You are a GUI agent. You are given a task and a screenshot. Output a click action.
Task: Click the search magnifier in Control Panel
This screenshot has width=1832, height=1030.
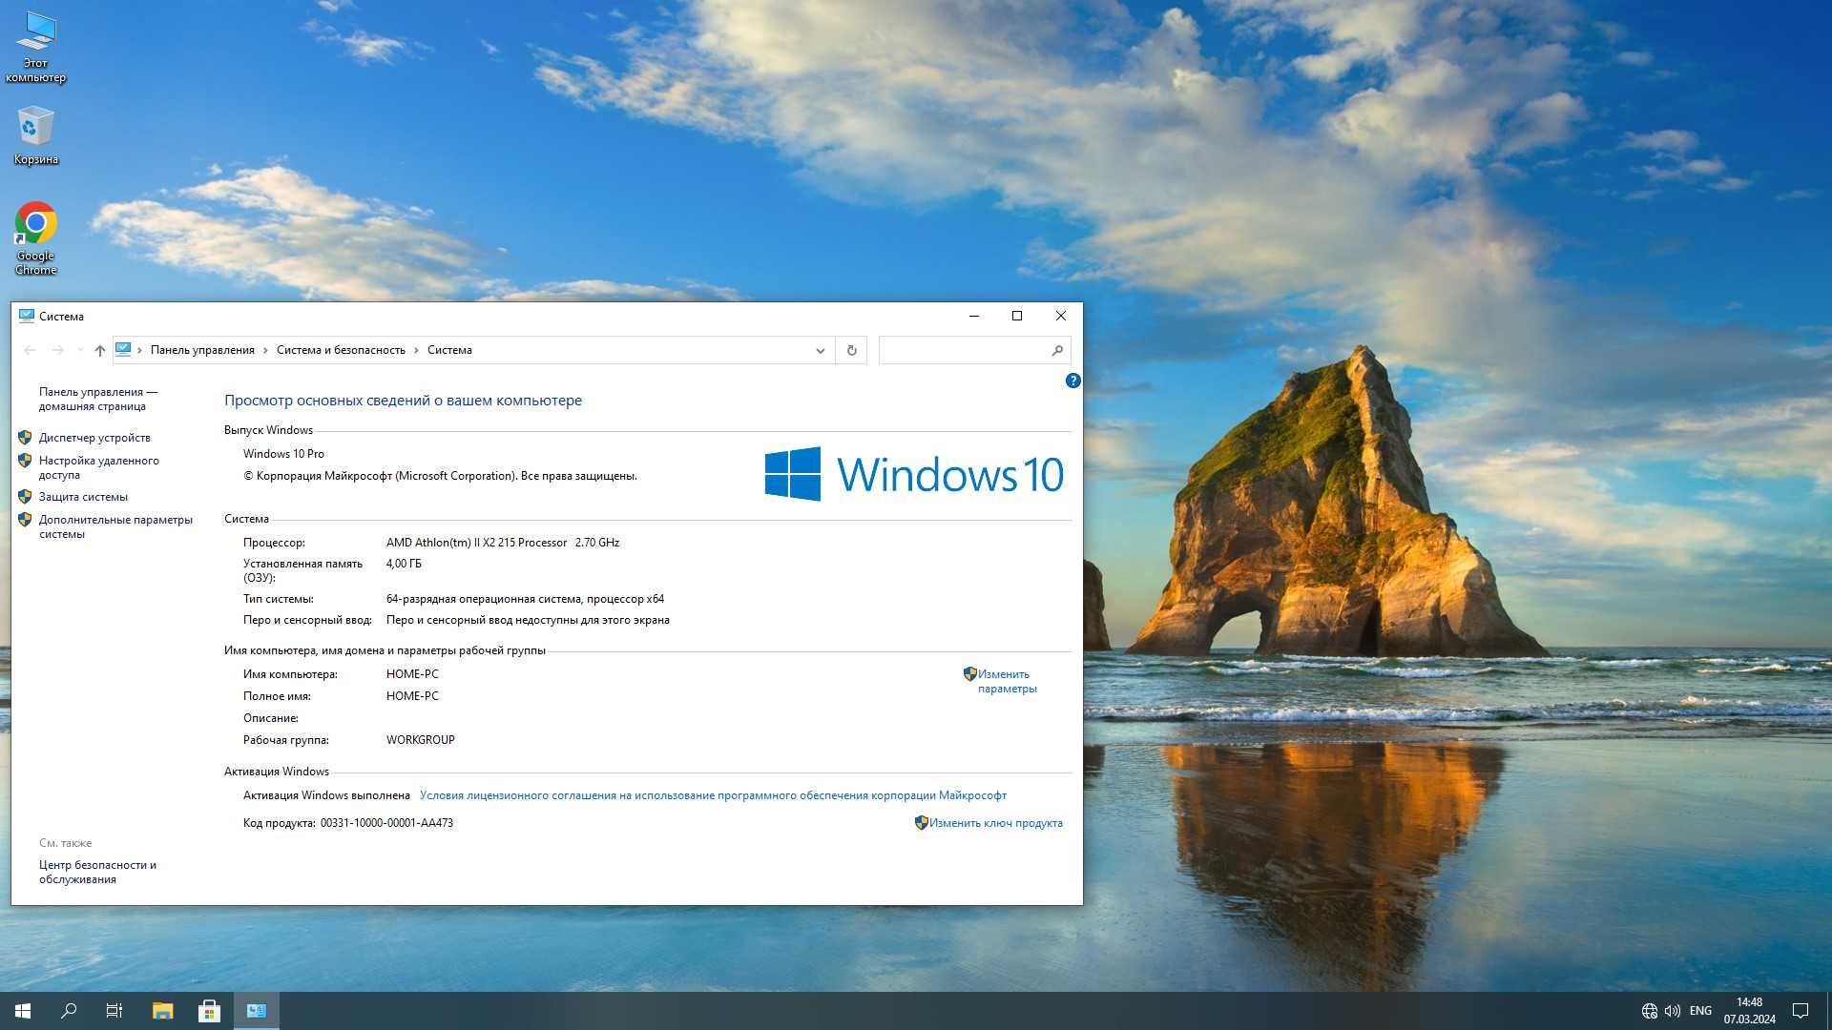coord(1057,350)
